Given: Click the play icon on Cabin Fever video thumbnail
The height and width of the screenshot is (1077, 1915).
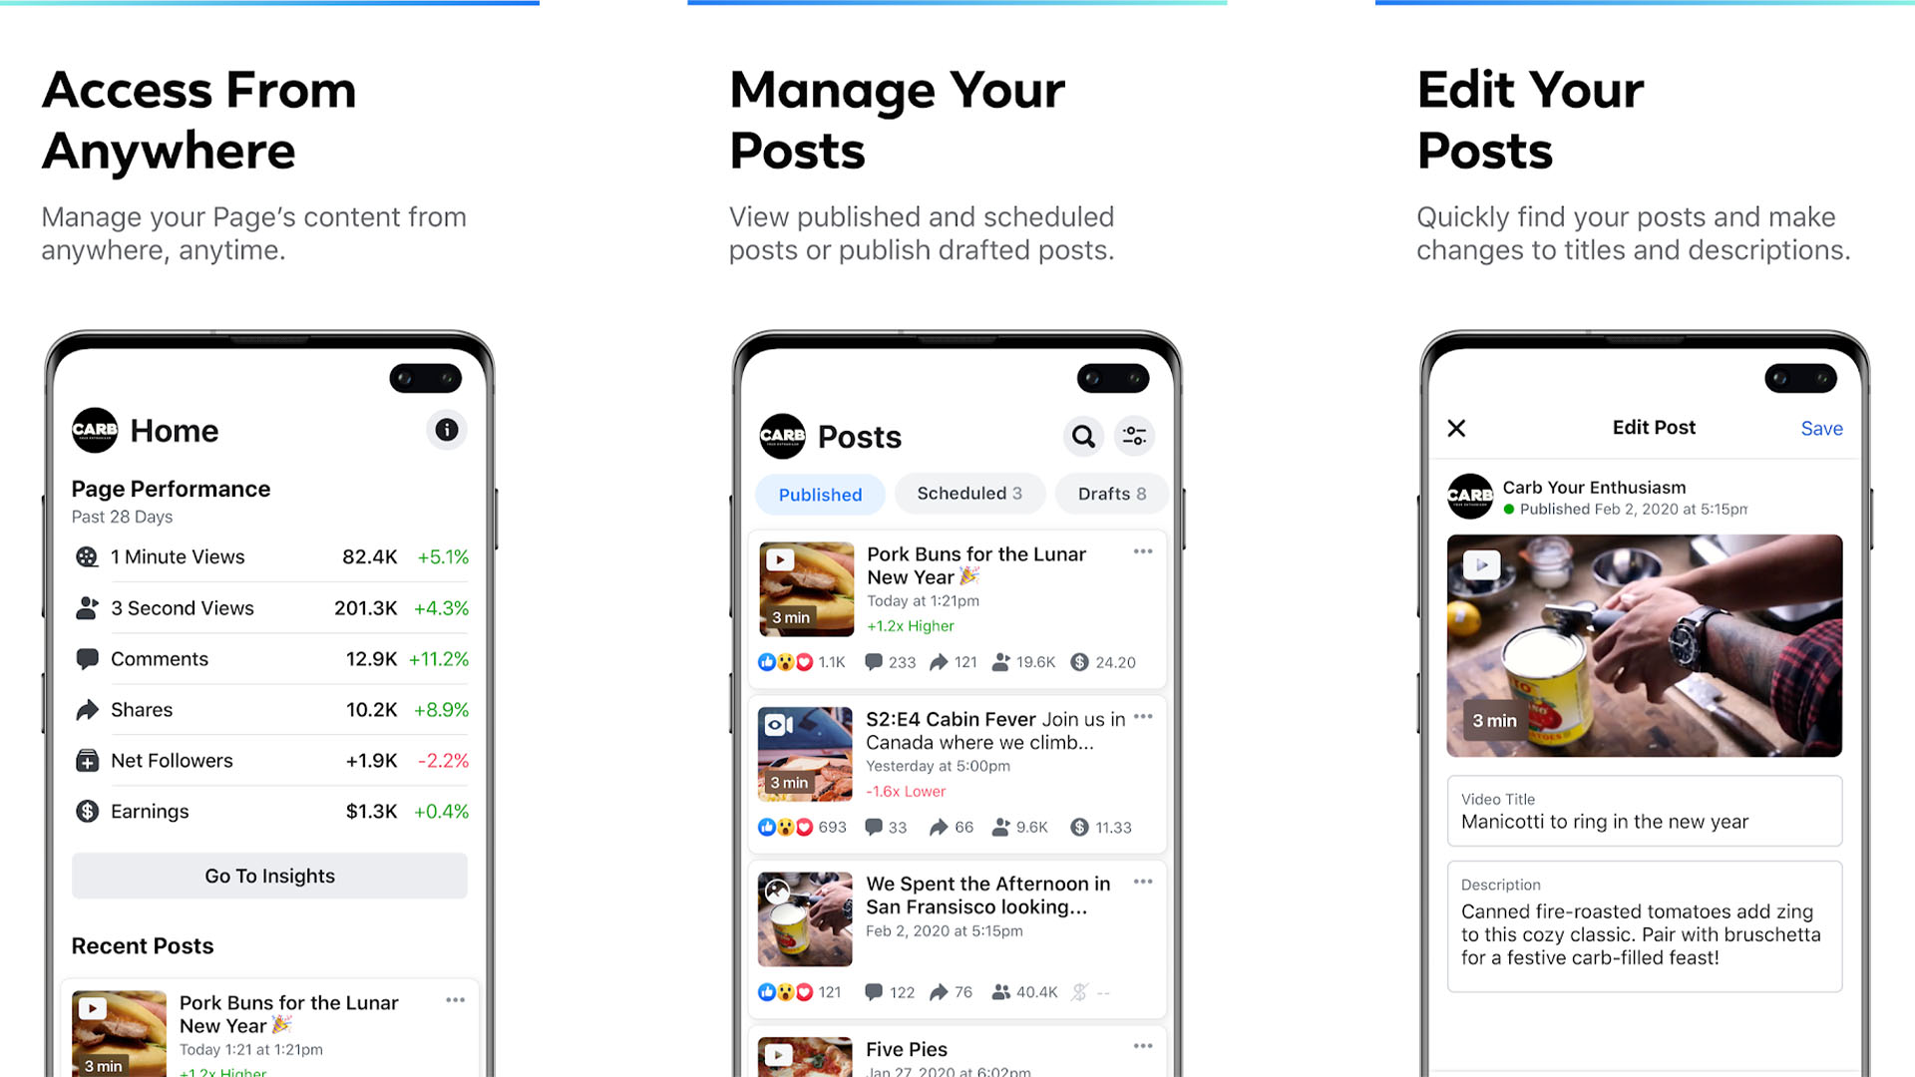Looking at the screenshot, I should 776,723.
